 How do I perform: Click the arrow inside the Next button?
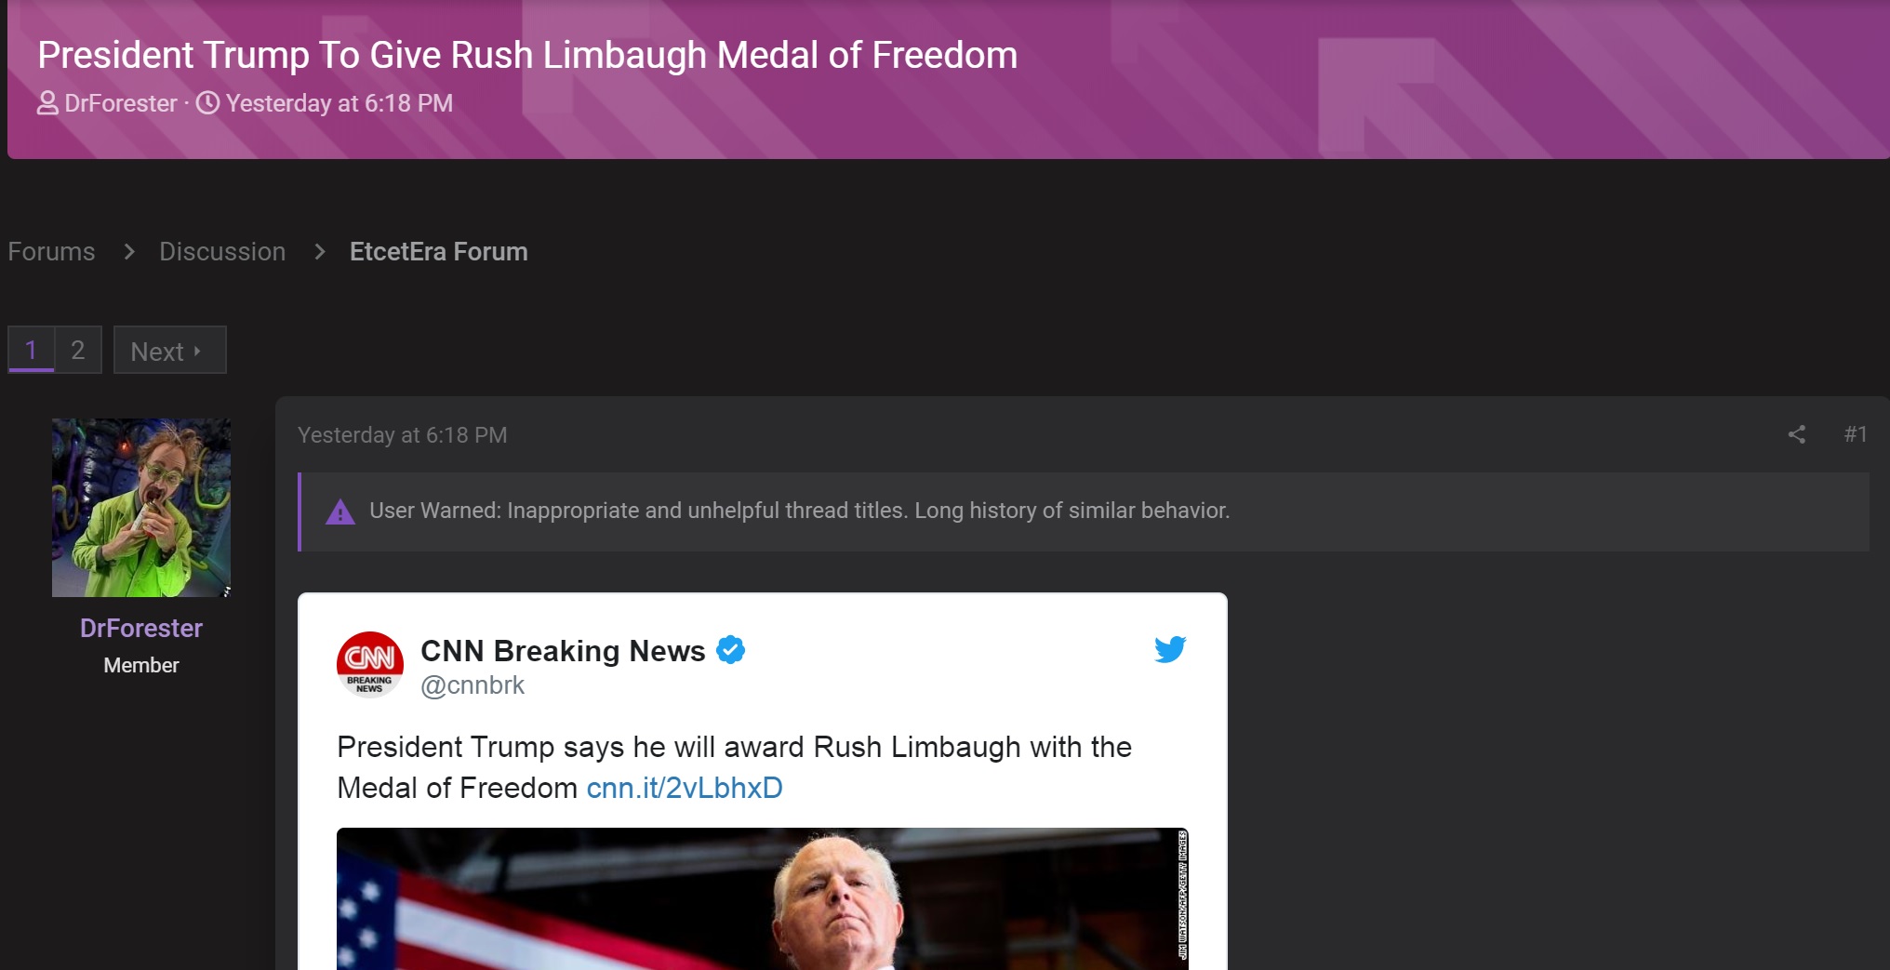197,352
